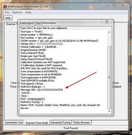This screenshot has width=132, height=135.
Task: Click the "Part number = 'gm_can_gas'." line
Action: pyautogui.click(x=37, y=38)
